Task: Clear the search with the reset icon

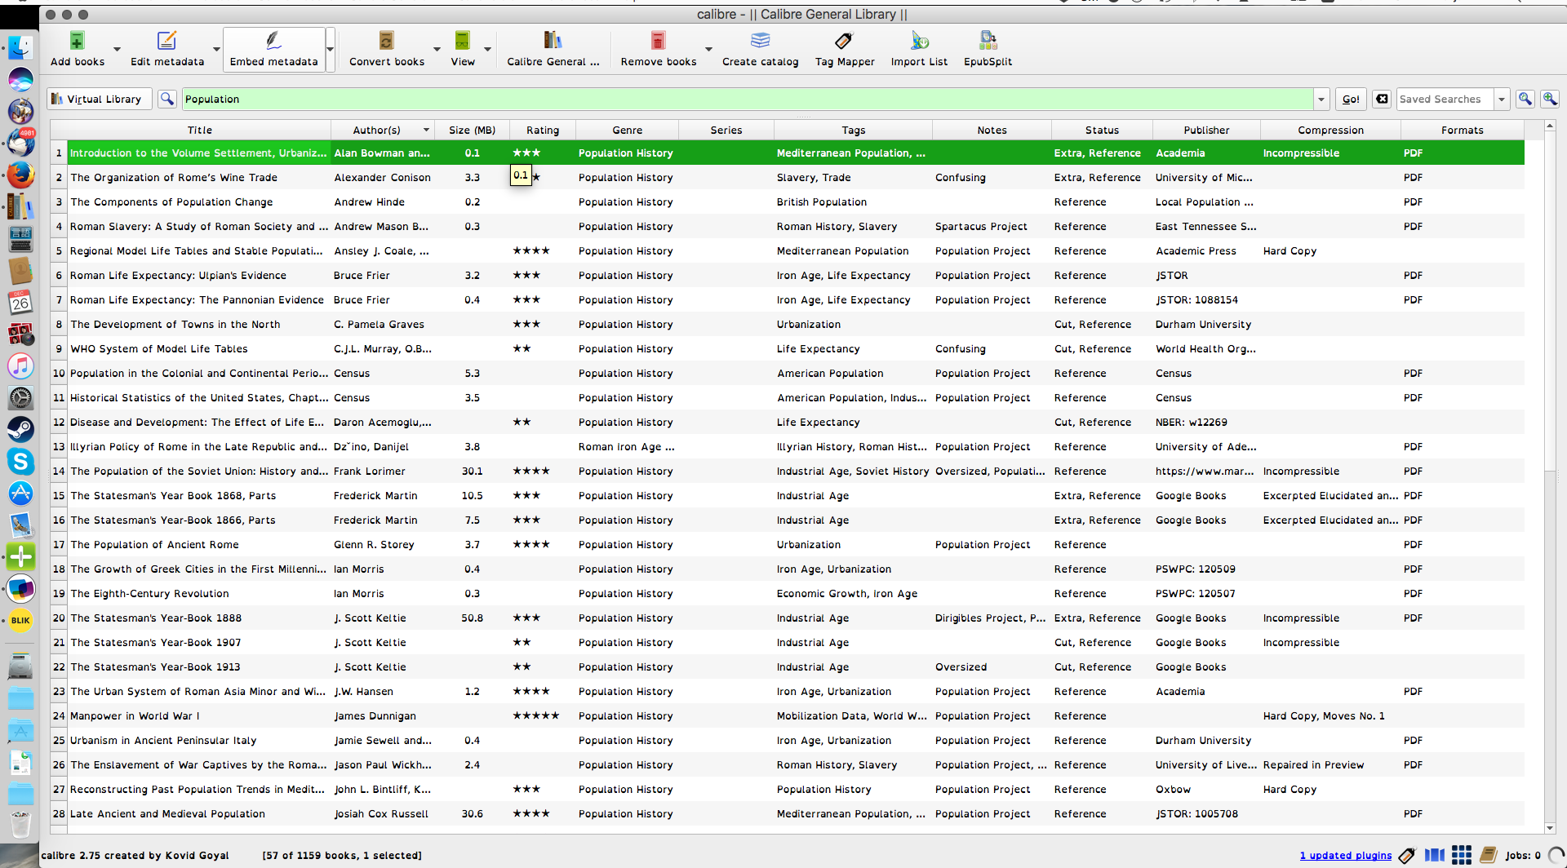Action: coord(1382,99)
